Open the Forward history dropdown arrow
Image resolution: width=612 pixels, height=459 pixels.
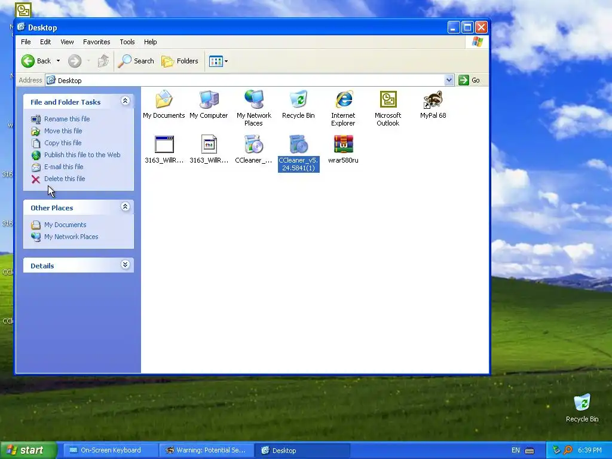tap(88, 61)
